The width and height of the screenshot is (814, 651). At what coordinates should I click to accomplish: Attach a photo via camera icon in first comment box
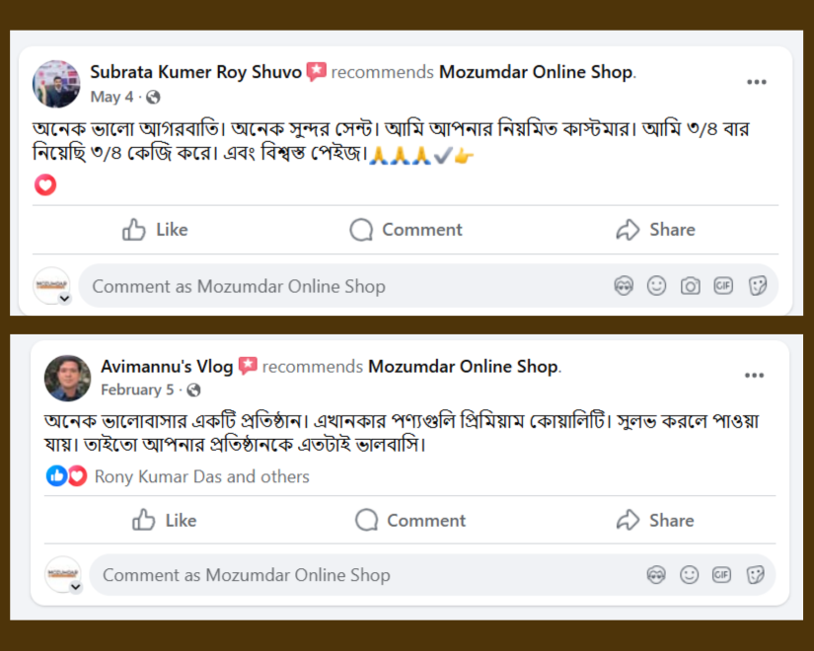[x=690, y=286]
